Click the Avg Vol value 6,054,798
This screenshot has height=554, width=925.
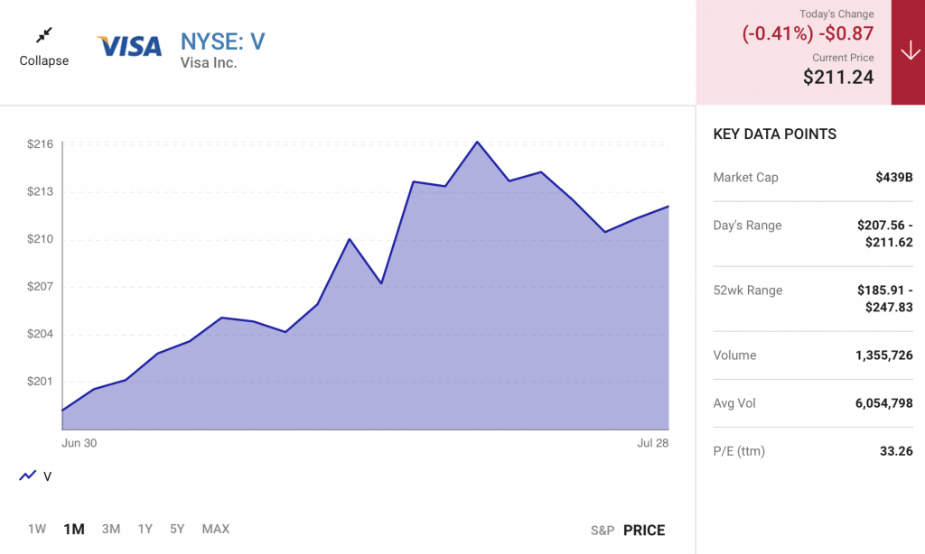click(883, 403)
